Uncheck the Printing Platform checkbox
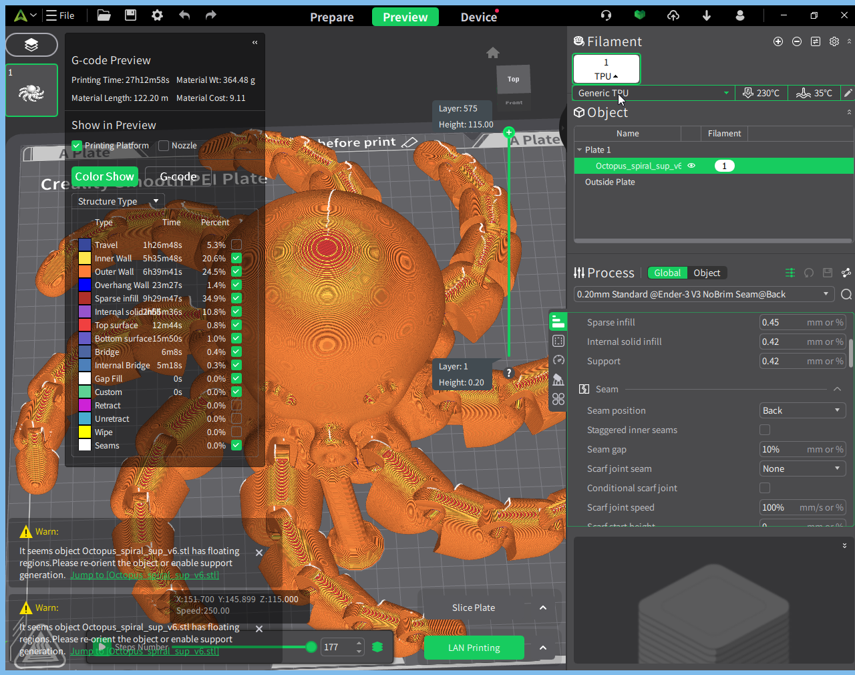 (x=77, y=145)
